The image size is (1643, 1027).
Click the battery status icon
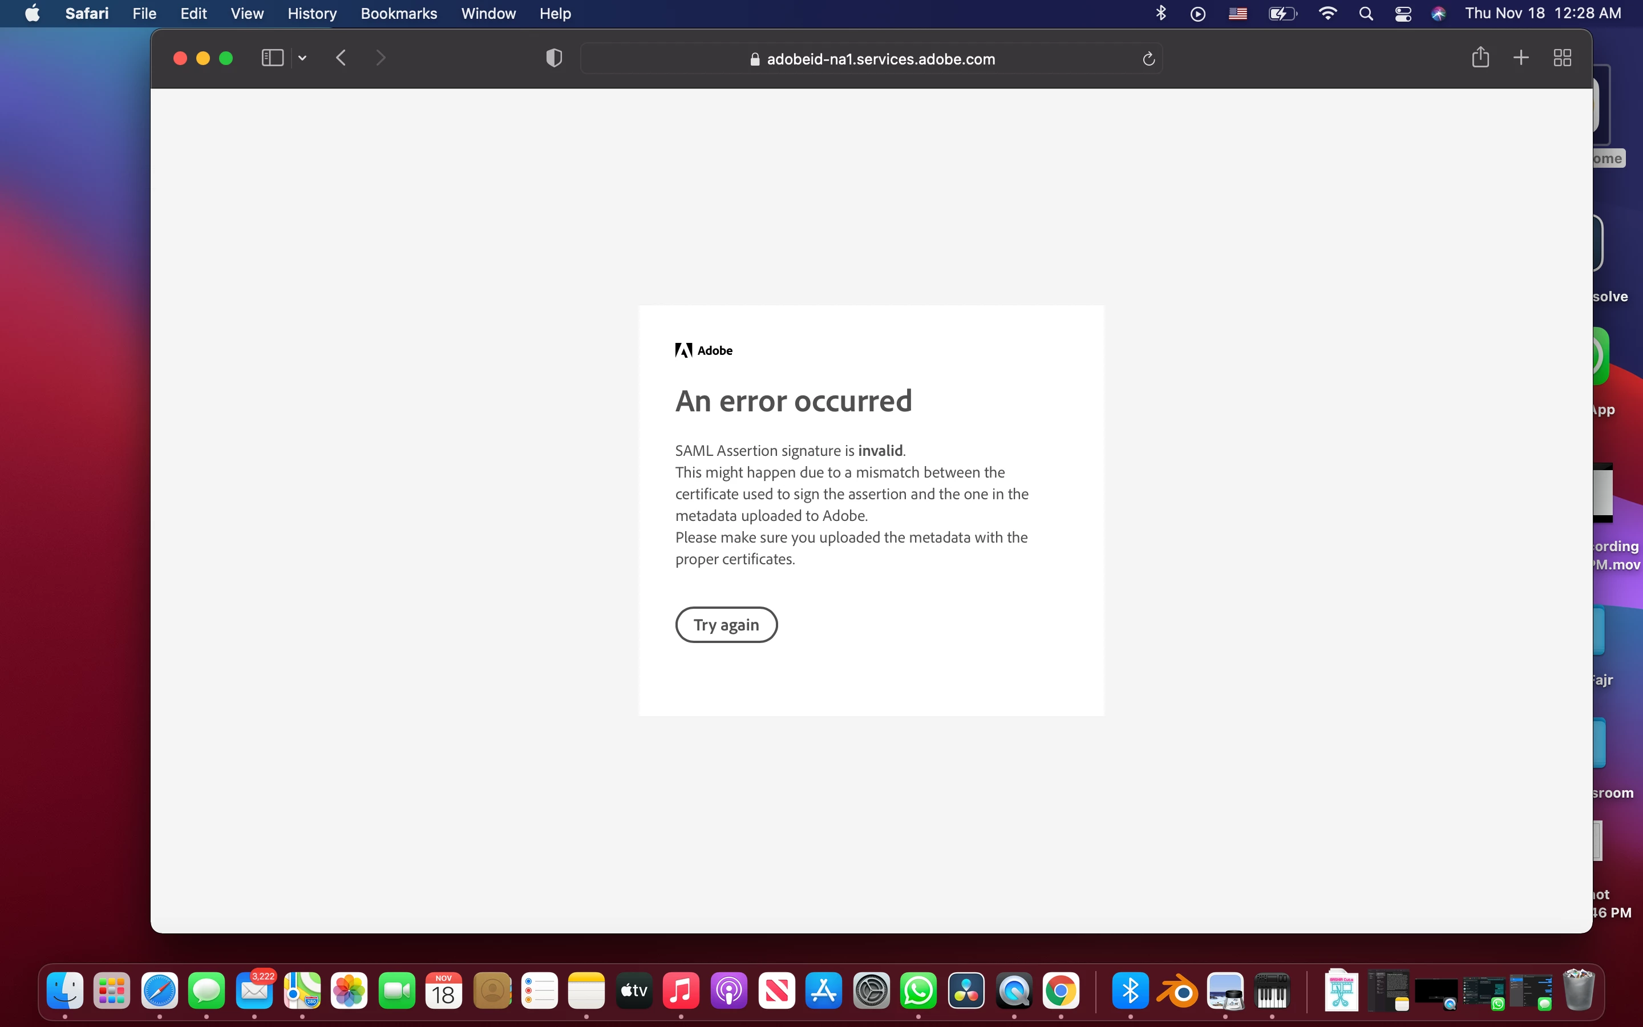(1282, 14)
